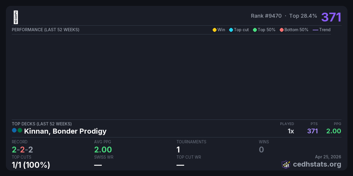353x176 pixels.
Task: Toggle the green Top 50% legend marker
Action: tap(255, 30)
